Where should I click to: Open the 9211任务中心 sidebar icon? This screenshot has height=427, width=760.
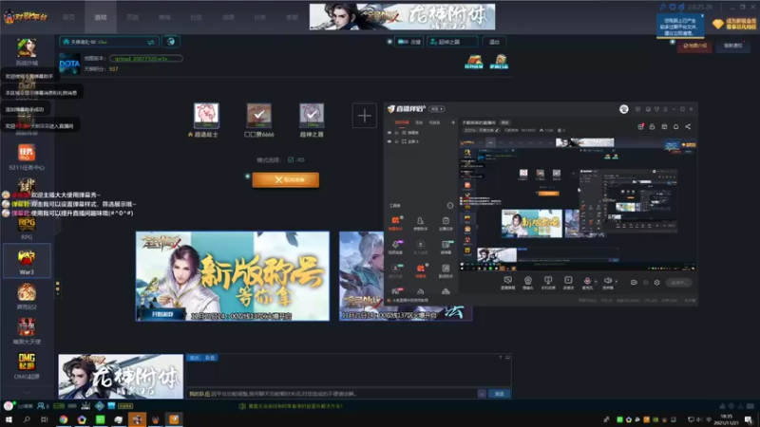[x=27, y=153]
